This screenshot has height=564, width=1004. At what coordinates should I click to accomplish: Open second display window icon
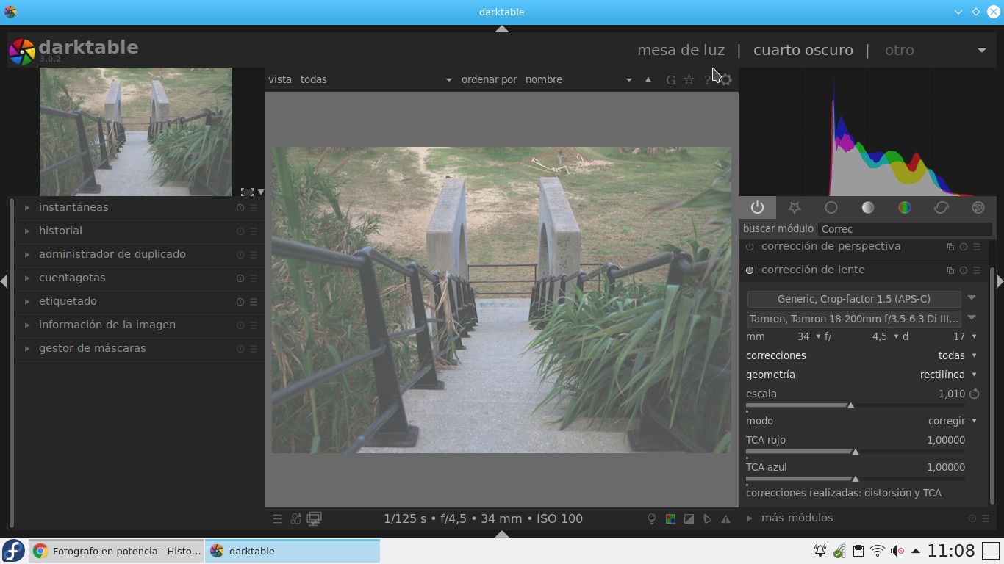click(314, 518)
